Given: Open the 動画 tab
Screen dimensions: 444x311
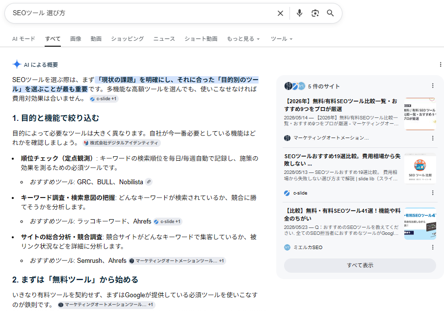Looking at the screenshot, I should [96, 39].
